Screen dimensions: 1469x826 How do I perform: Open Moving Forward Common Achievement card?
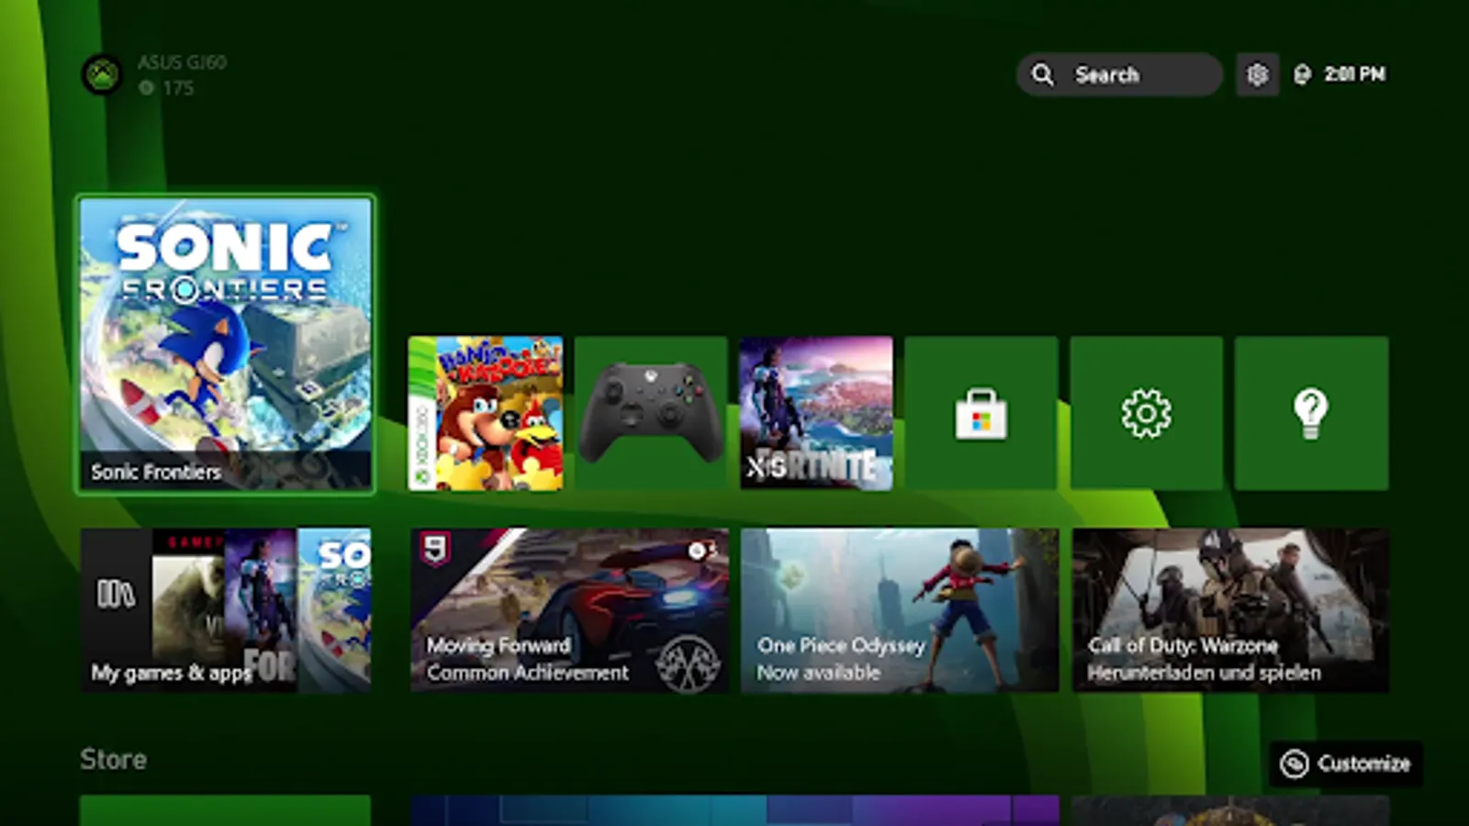[569, 609]
